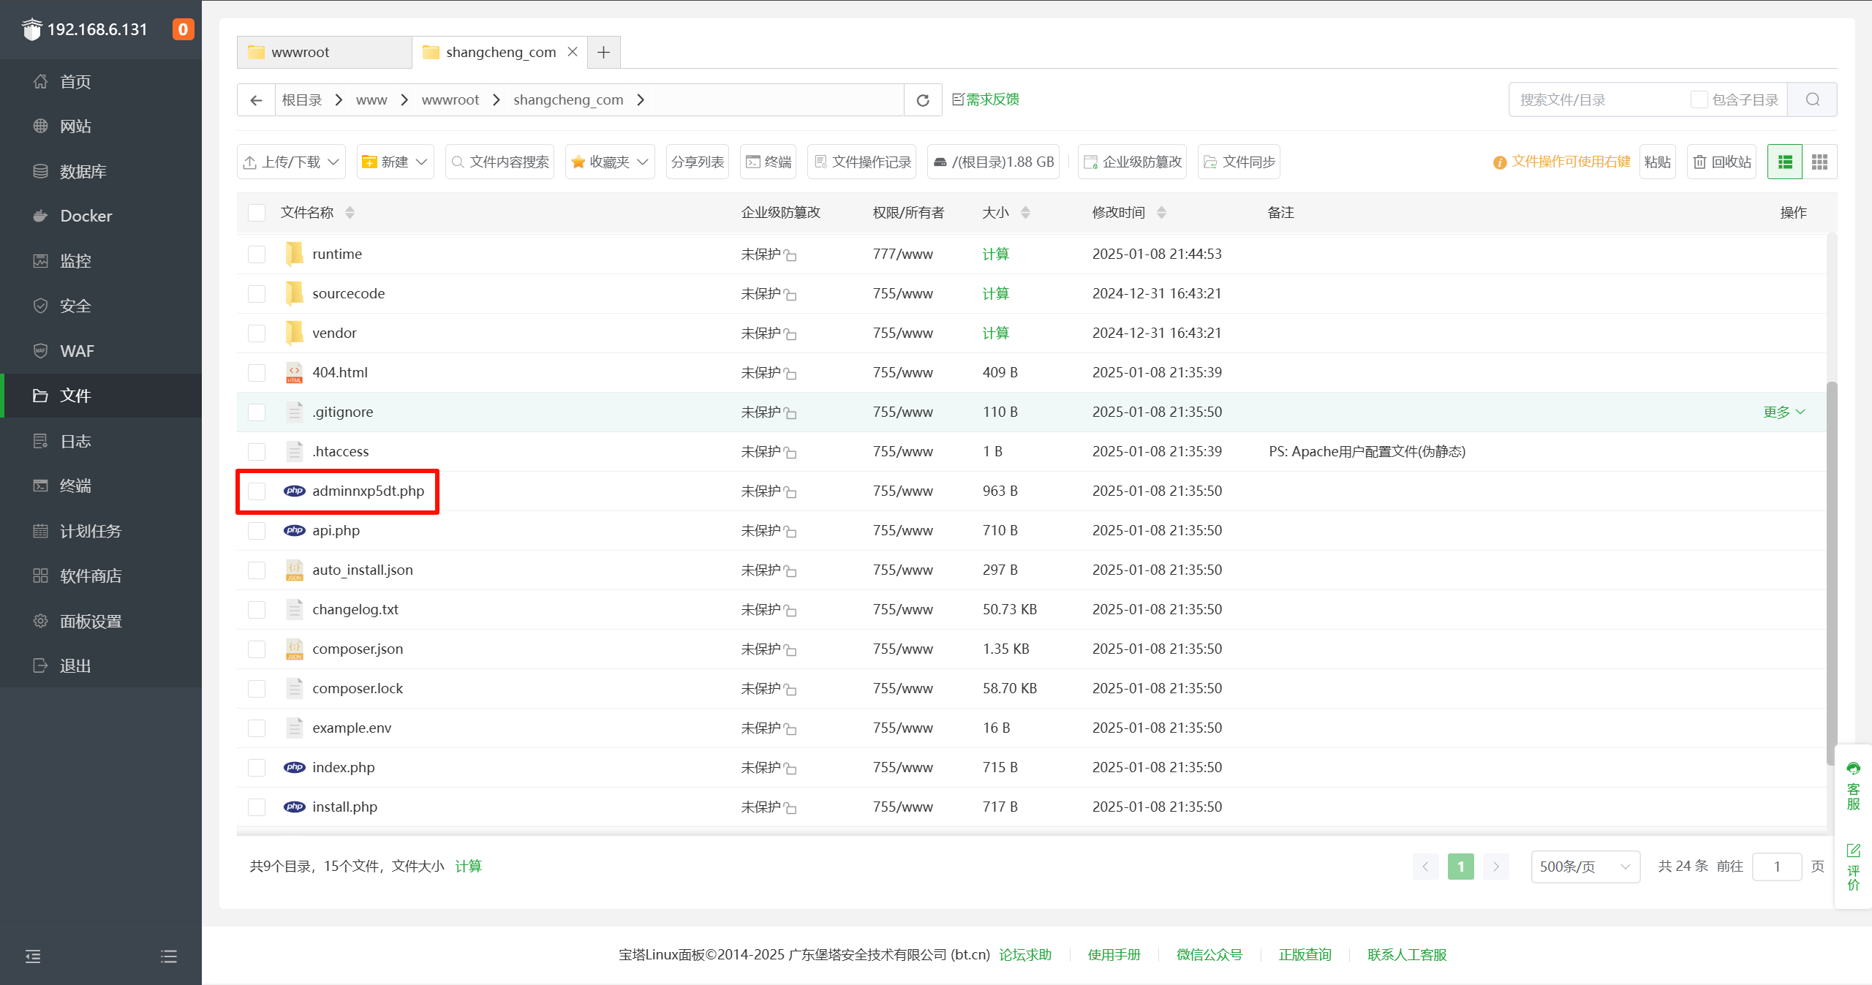Screen dimensions: 1872x985
Task: Switch to list view layout
Action: pyautogui.click(x=1785, y=162)
